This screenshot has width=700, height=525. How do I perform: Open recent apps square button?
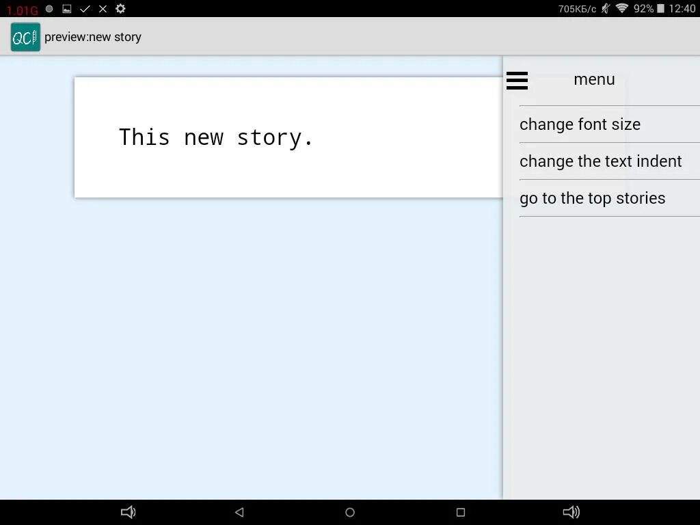(461, 512)
